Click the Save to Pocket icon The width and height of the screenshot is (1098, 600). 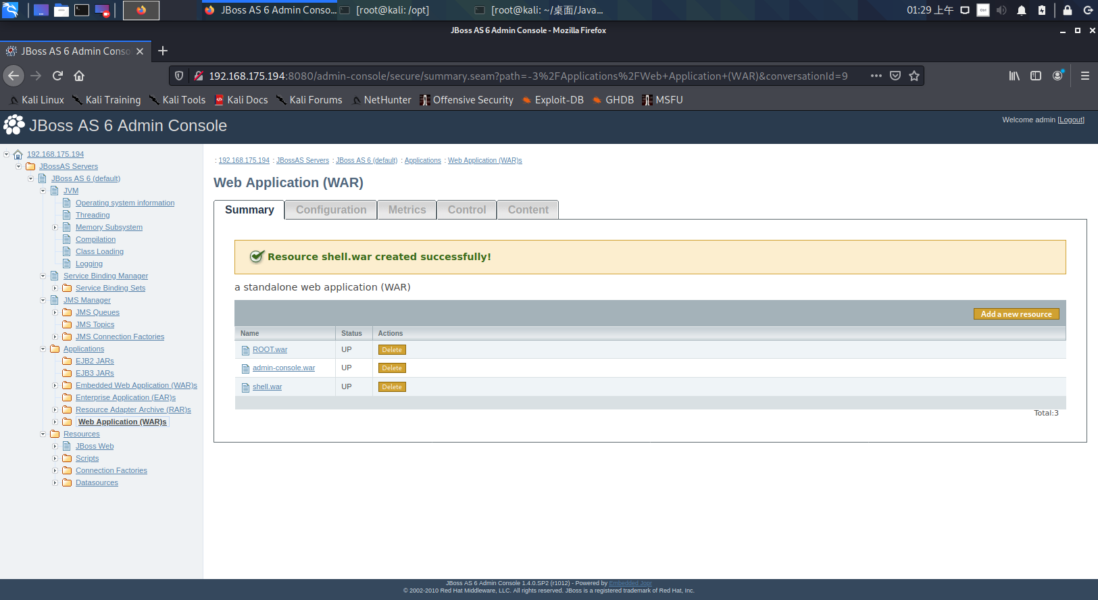click(895, 76)
